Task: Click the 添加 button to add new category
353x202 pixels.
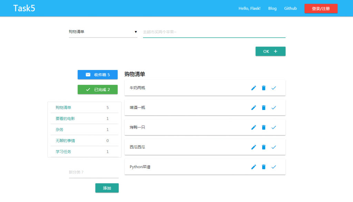Action: coord(107,188)
